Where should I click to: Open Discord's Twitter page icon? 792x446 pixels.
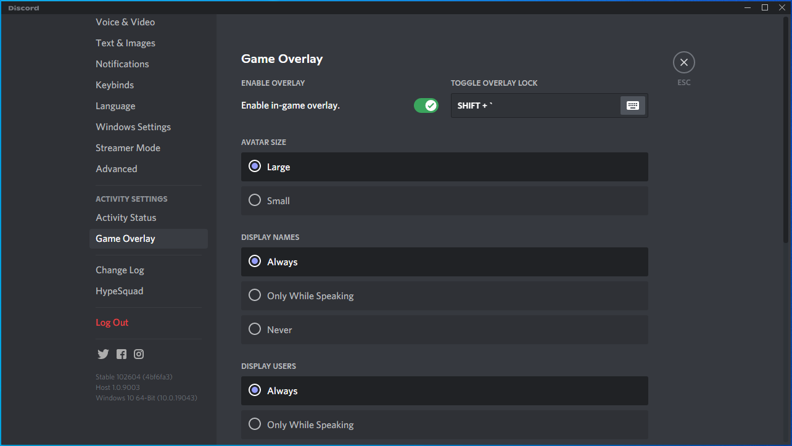pyautogui.click(x=103, y=354)
